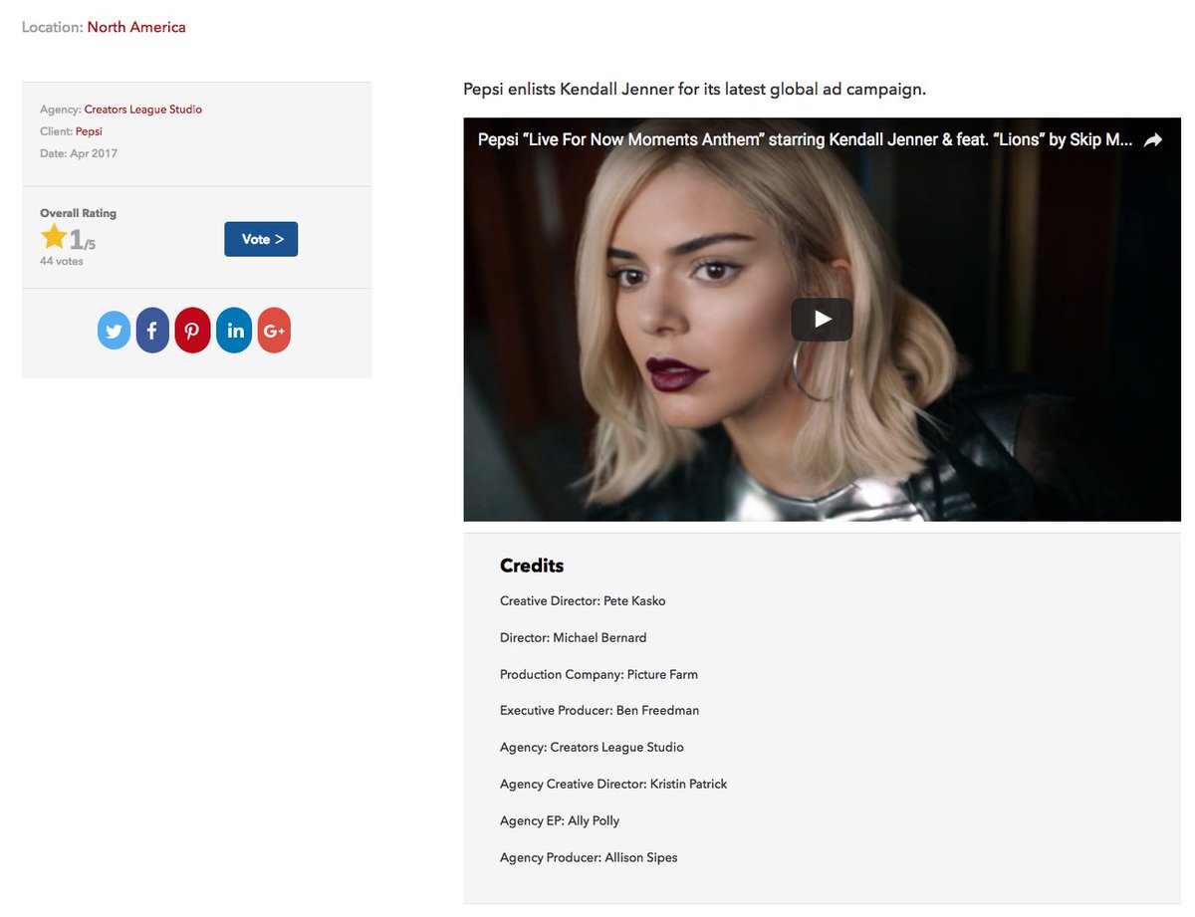Open the Creators League Studio agency link

143,110
